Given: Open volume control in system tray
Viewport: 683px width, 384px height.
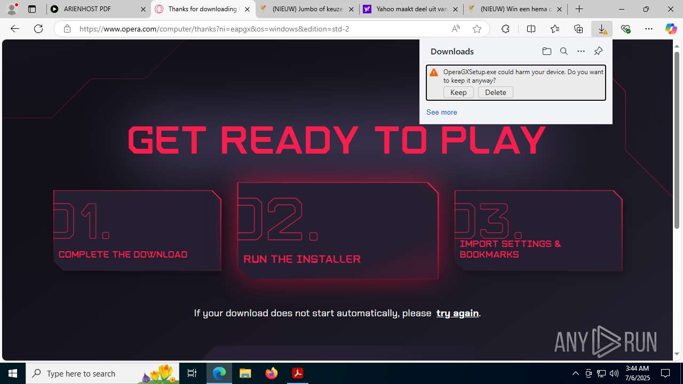Looking at the screenshot, I should click(614, 373).
